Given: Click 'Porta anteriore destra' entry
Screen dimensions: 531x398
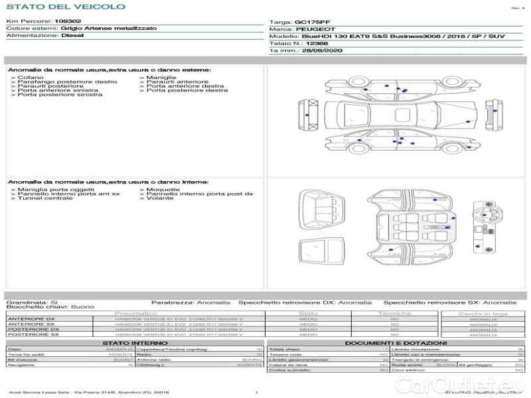Looking at the screenshot, I should coord(185,86).
